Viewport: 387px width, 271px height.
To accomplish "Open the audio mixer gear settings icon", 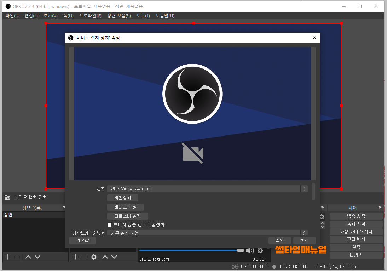I will [260, 251].
